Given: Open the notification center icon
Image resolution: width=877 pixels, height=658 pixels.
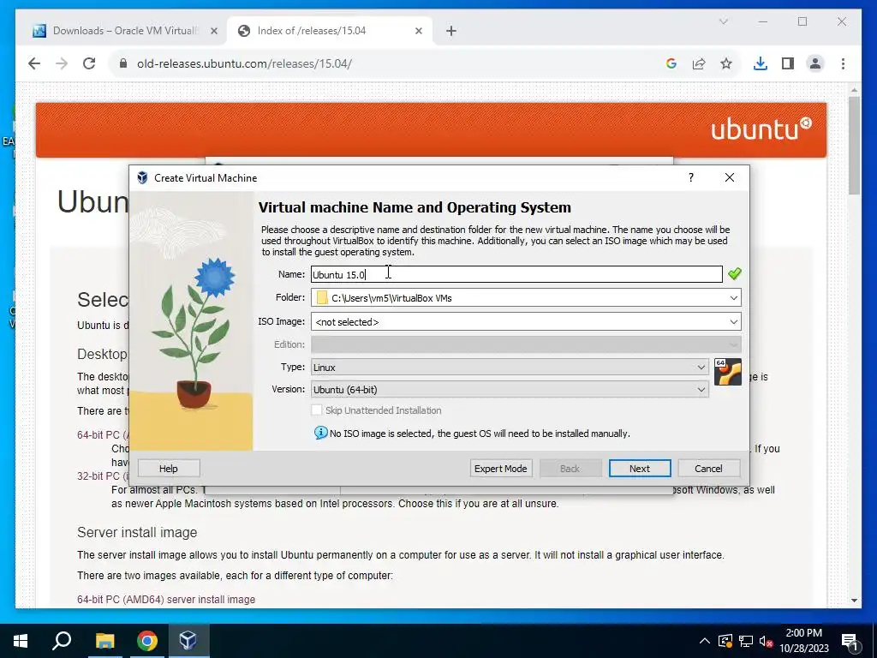Looking at the screenshot, I should click(850, 641).
